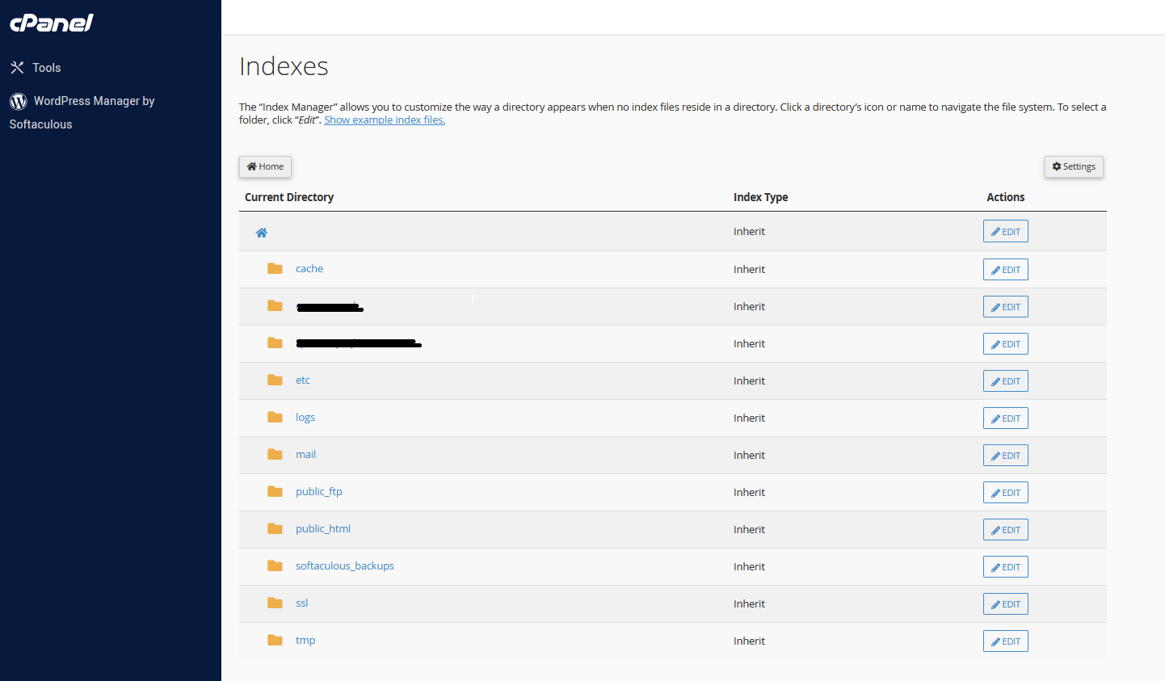The height and width of the screenshot is (681, 1165).
Task: Click the pencil icon on the first Edit button
Action: coord(996,230)
